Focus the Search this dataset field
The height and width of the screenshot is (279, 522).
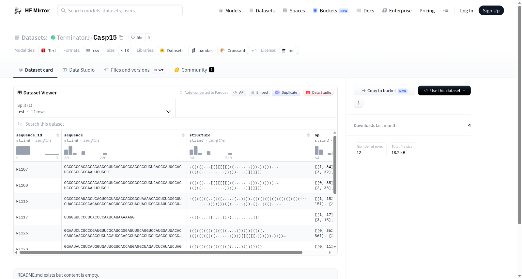pos(176,124)
